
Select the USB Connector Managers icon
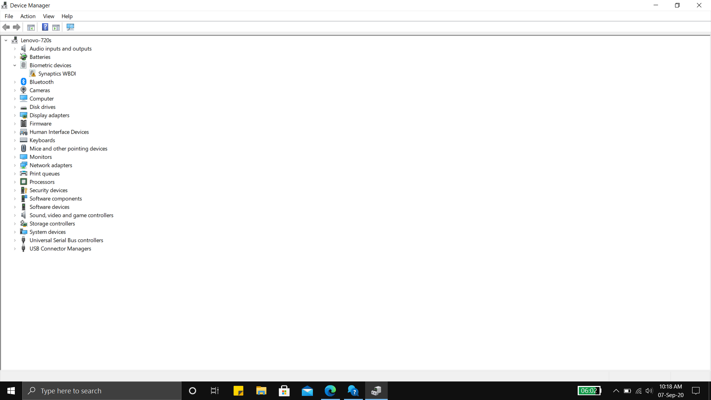tap(23, 249)
